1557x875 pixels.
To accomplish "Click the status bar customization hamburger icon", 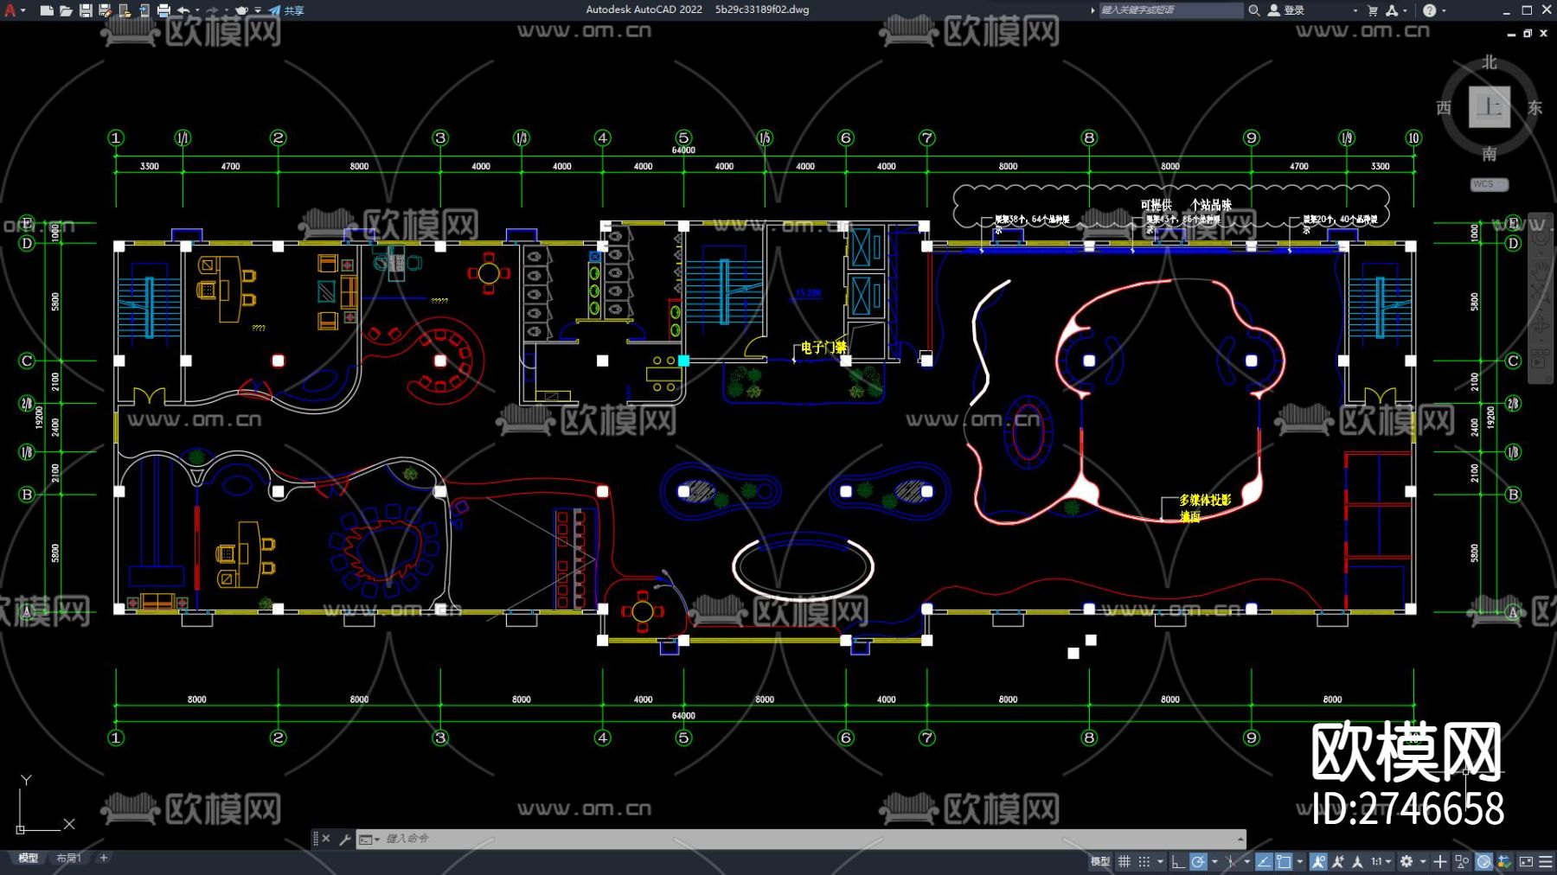I will [x=1545, y=861].
